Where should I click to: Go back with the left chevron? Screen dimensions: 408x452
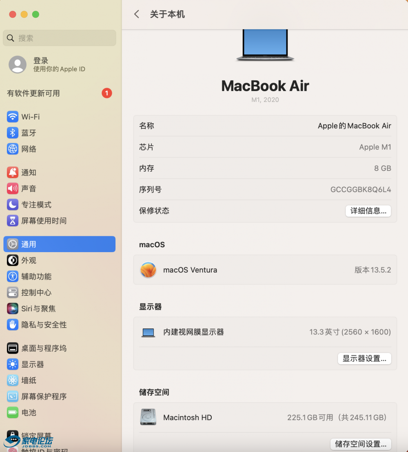click(137, 14)
